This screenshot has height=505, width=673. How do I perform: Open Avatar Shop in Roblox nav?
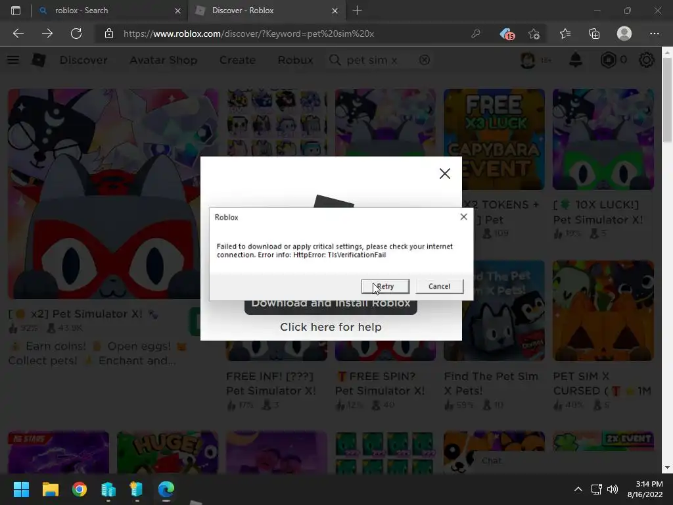(164, 60)
